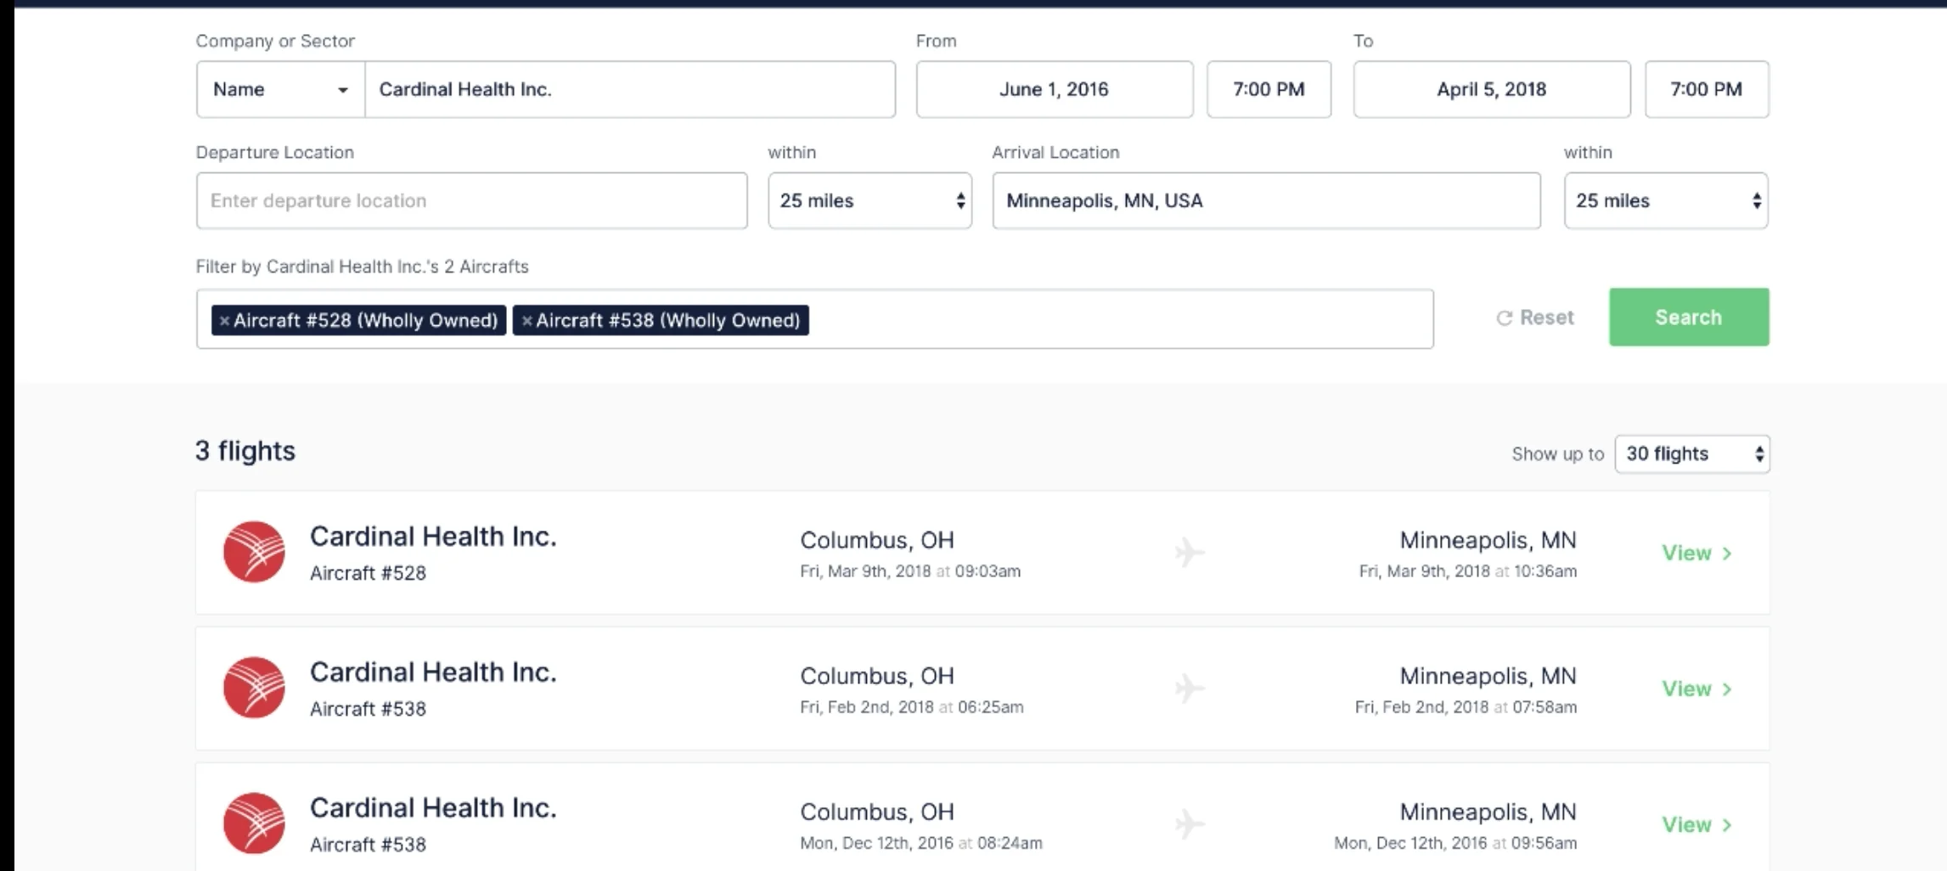Viewport: 1947px width, 871px height.
Task: View the Dec 12th, 2016 flight
Action: click(1697, 824)
